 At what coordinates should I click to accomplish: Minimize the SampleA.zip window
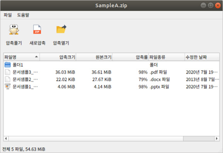tap(203, 6)
